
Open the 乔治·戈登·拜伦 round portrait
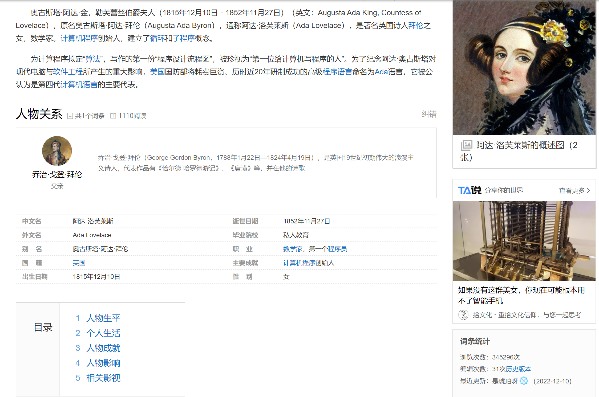pos(57,151)
